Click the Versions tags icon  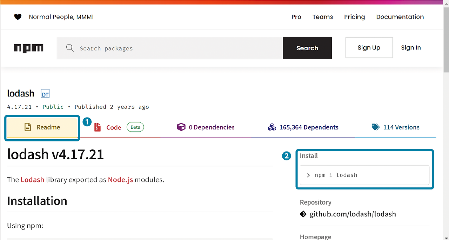(376, 127)
